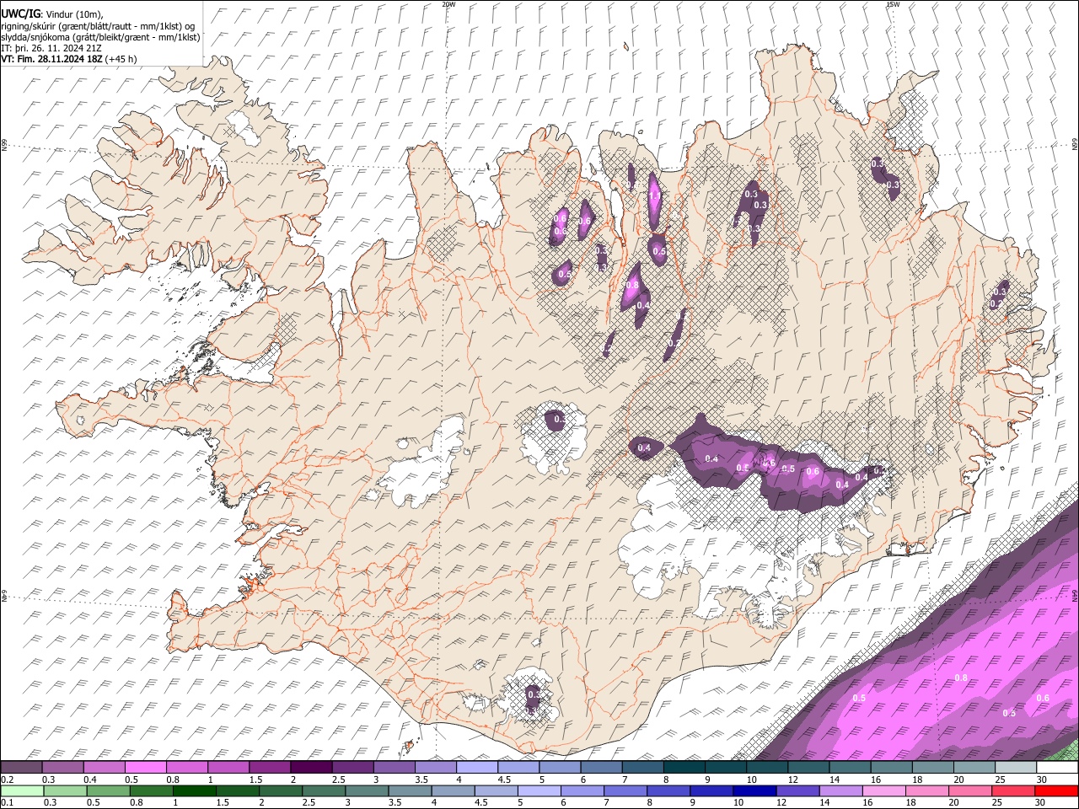Screen dimensions: 1079x809
Task: Click the "IT: þri. 26. 11. 2024 21Z" line
Action: point(51,48)
